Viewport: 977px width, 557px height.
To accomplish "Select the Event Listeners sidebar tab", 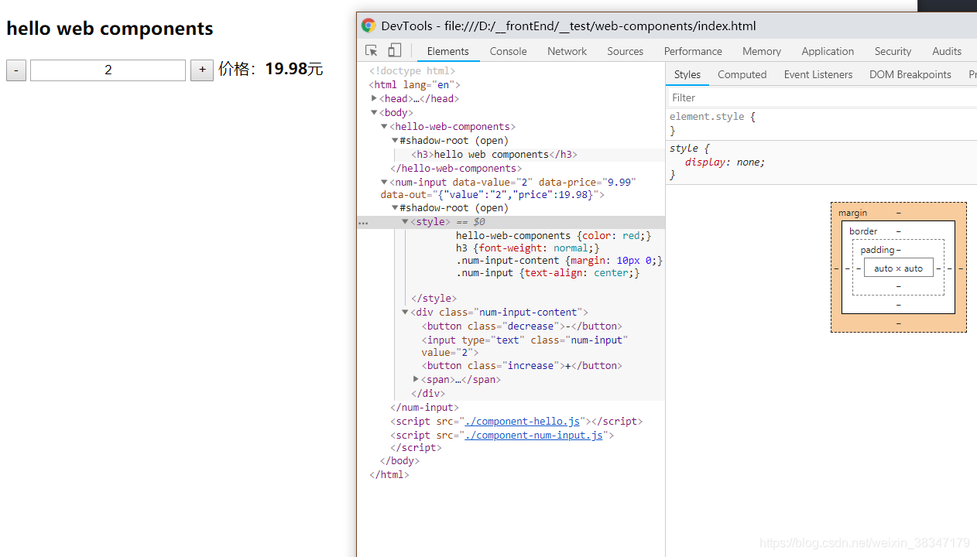I will (x=818, y=74).
